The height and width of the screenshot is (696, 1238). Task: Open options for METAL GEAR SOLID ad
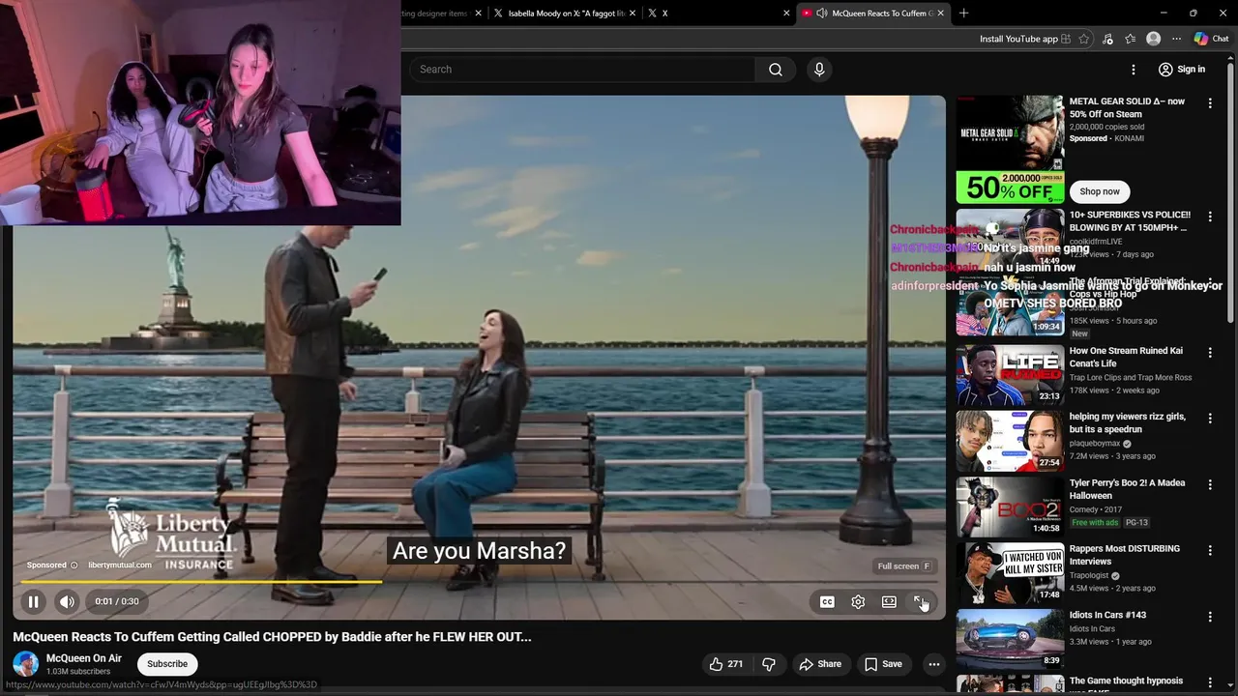coord(1210,103)
